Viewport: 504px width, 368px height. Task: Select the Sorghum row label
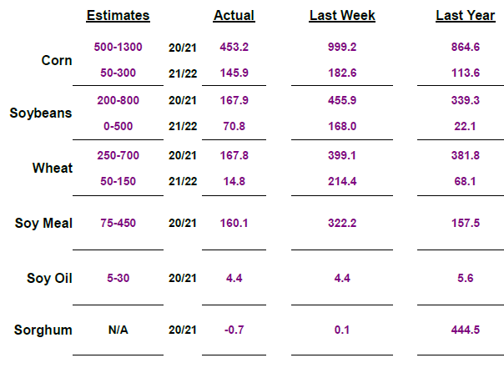[43, 330]
